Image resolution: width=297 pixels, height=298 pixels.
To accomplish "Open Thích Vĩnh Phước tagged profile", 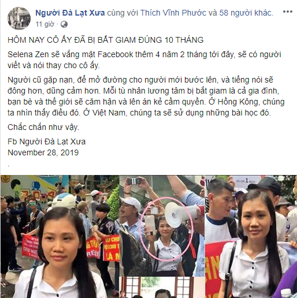I will [173, 13].
